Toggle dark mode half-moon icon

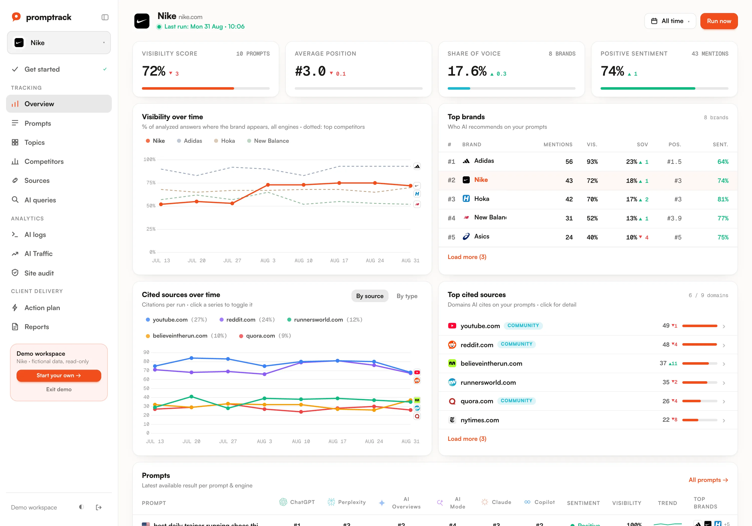(81, 507)
